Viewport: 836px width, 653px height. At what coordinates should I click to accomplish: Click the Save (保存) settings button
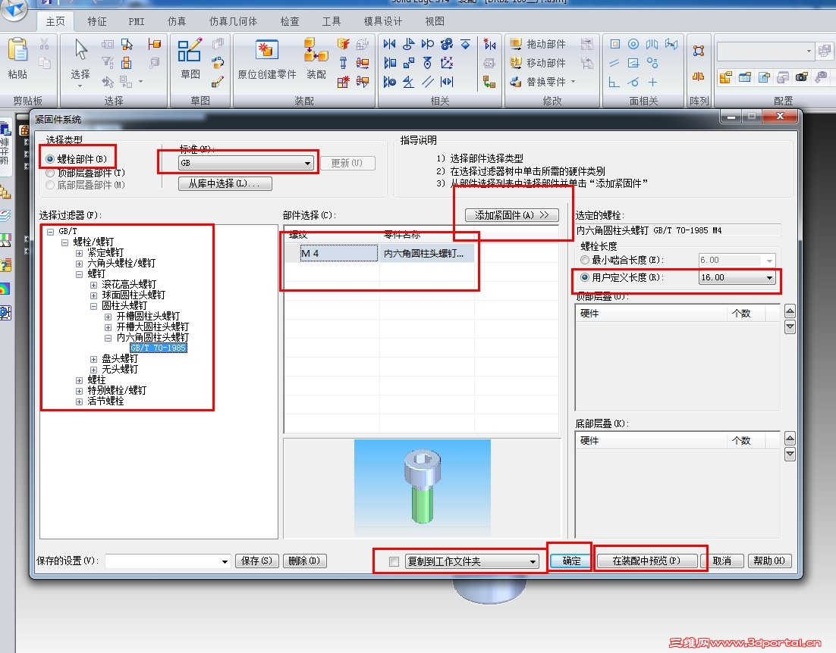pos(257,561)
